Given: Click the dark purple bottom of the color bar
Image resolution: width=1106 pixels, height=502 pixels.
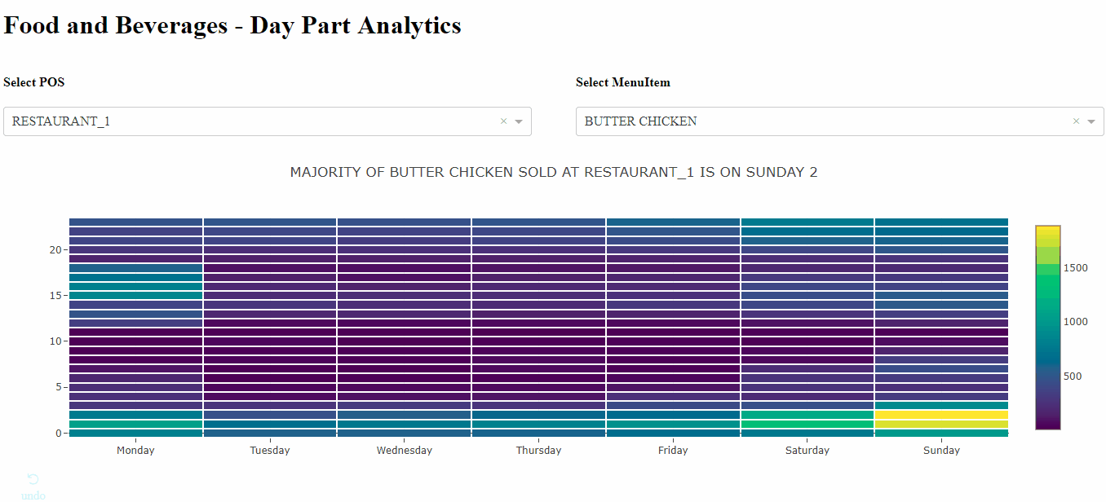Looking at the screenshot, I should tap(1048, 422).
